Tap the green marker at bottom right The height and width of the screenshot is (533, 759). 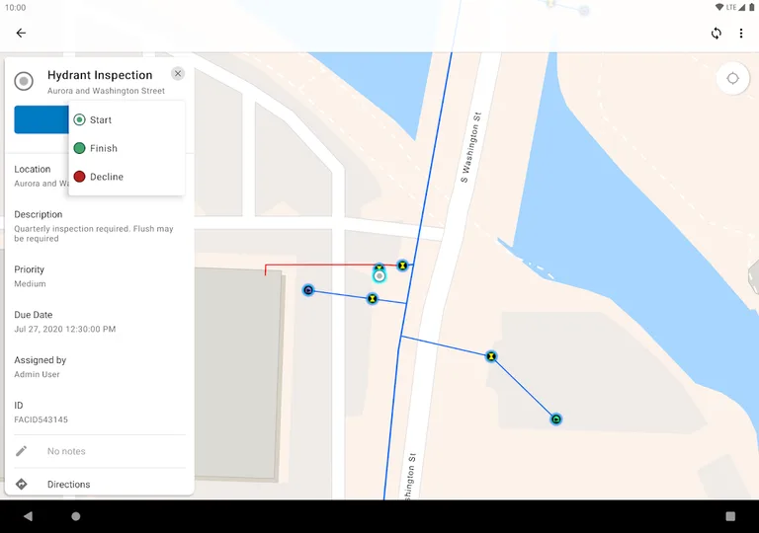point(556,419)
